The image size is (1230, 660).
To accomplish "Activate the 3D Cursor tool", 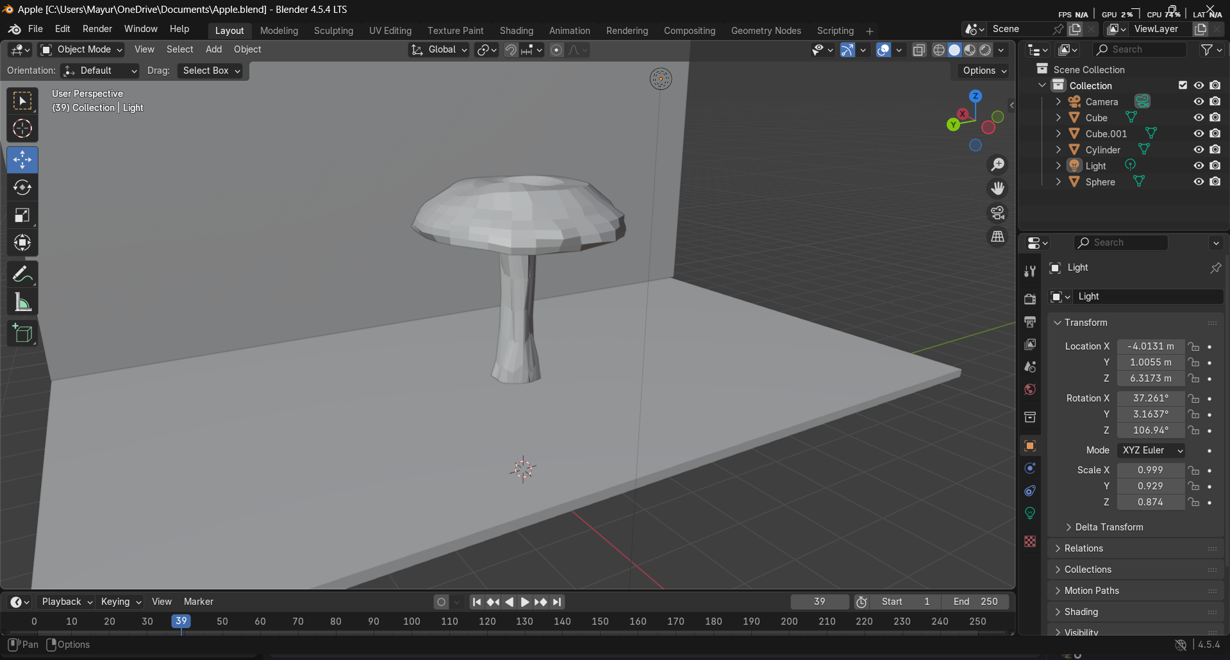I will coord(22,129).
